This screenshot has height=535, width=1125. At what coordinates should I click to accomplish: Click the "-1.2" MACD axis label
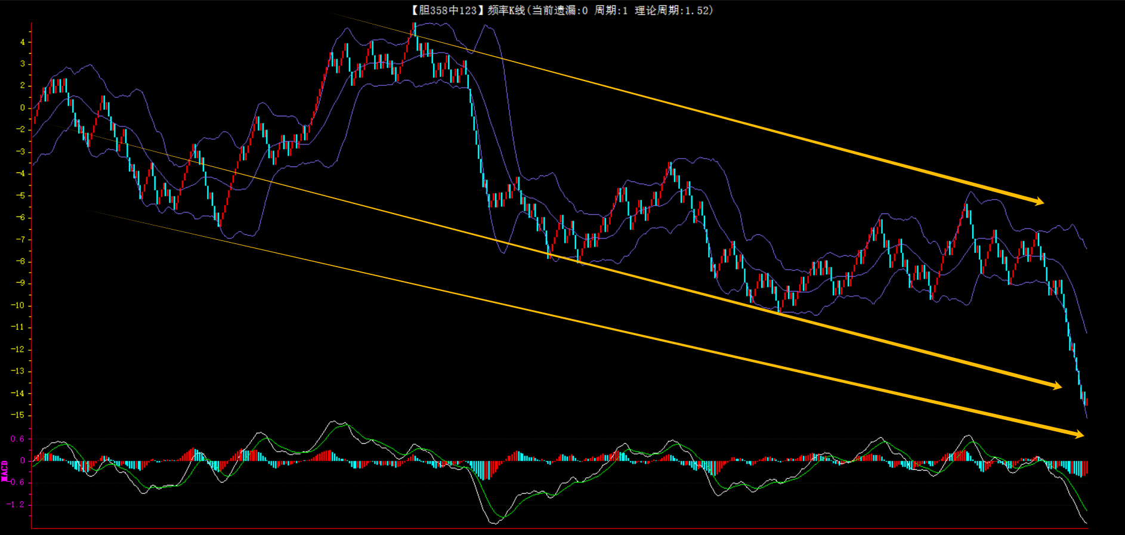16,505
